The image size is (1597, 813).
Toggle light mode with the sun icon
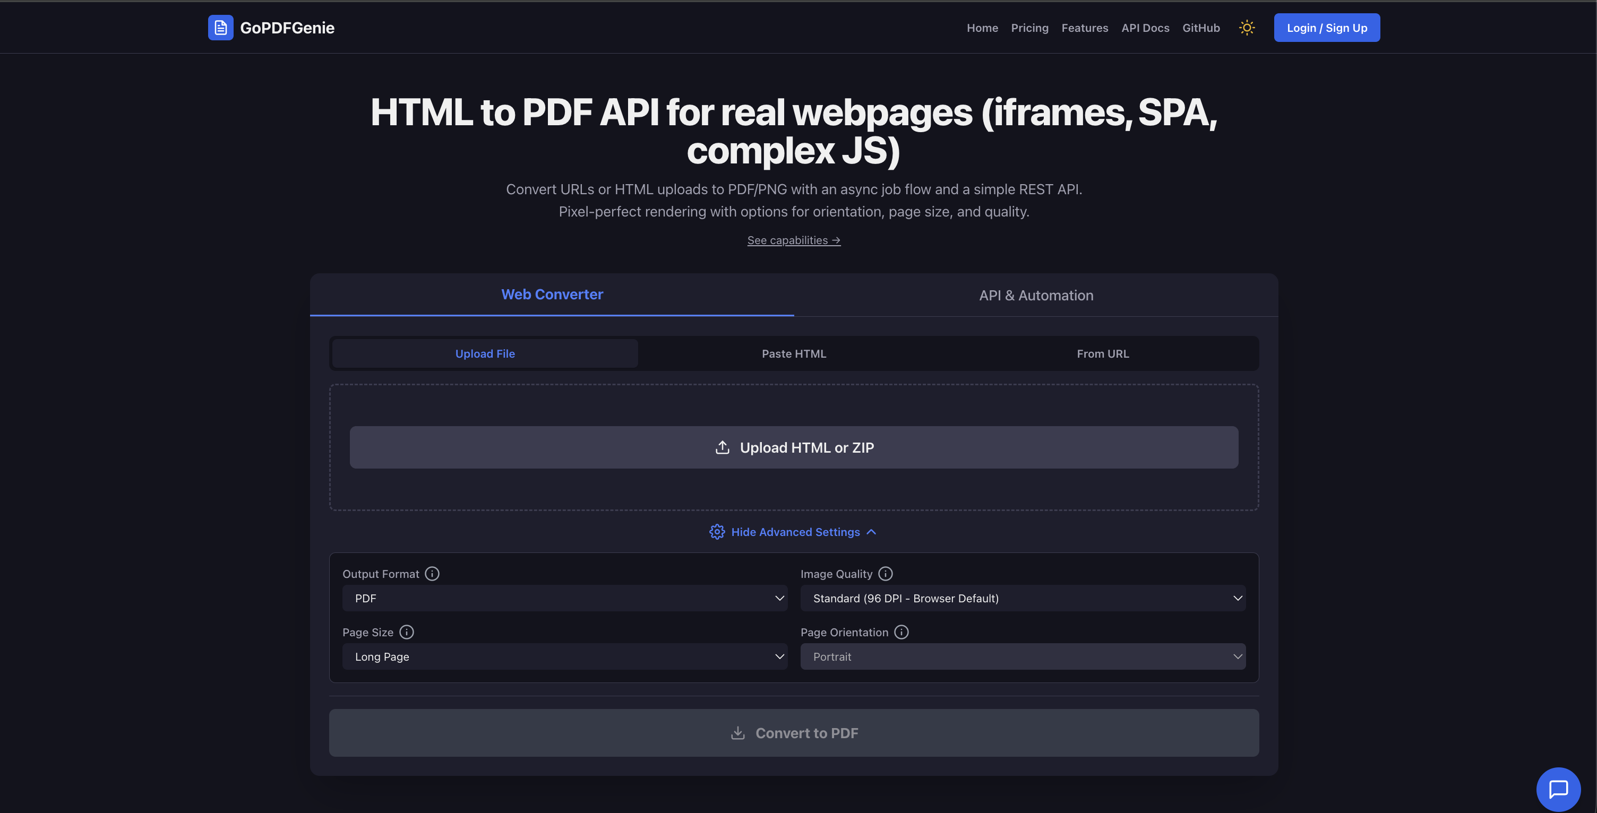coord(1246,27)
